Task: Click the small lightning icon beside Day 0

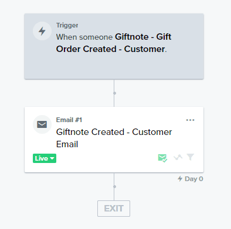Action: pos(180,179)
